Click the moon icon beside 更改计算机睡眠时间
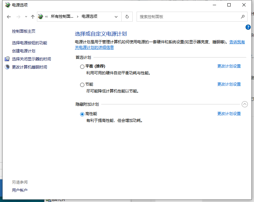Viewport: 254px width, 202px height. tap(7, 67)
